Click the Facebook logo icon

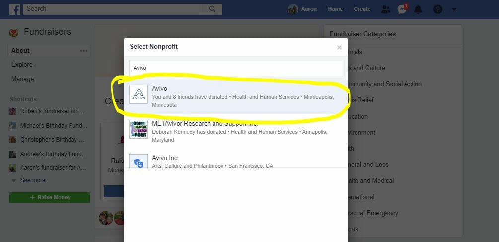pyautogui.click(x=15, y=9)
